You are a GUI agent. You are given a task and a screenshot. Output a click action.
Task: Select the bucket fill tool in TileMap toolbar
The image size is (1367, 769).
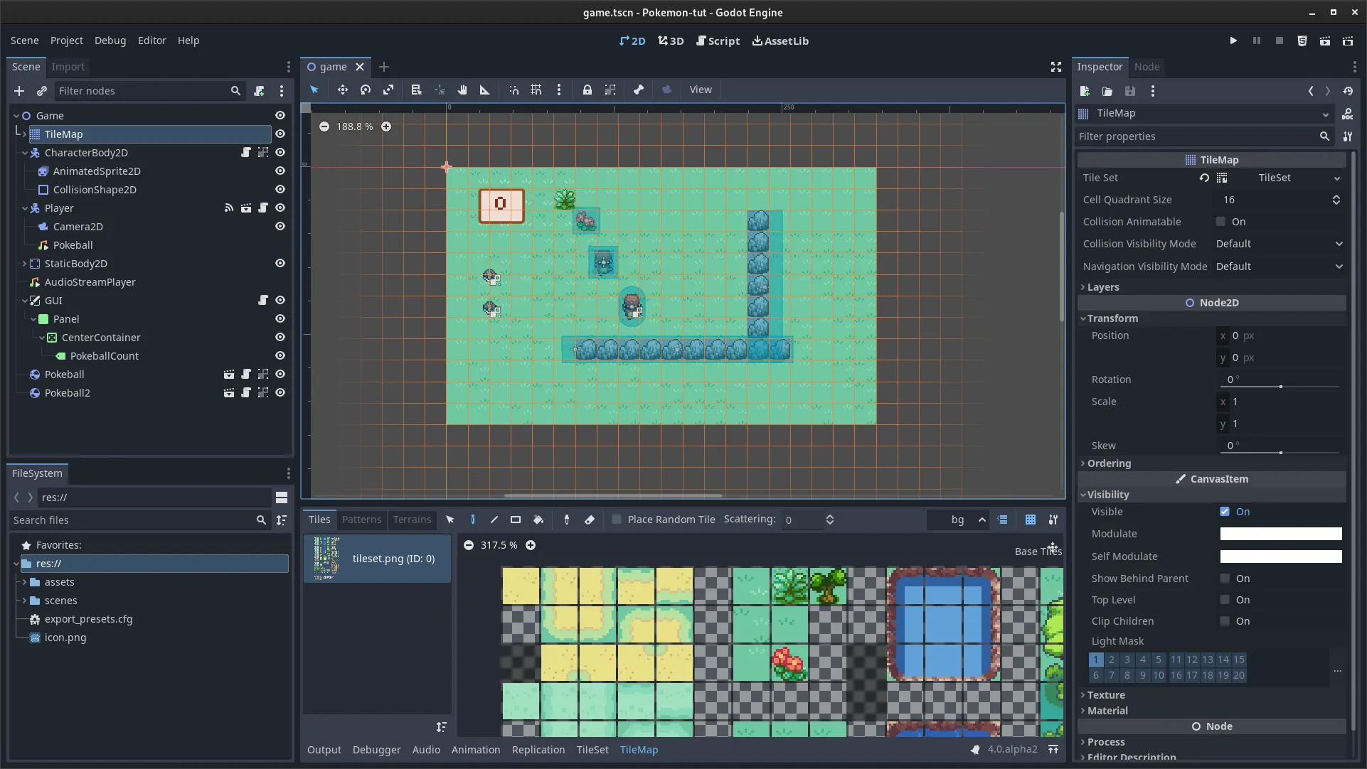(x=539, y=520)
